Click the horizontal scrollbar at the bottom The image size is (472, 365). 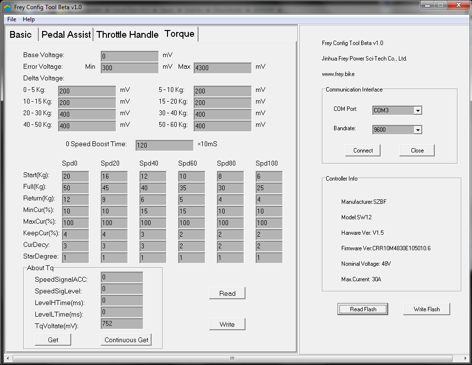click(231, 358)
